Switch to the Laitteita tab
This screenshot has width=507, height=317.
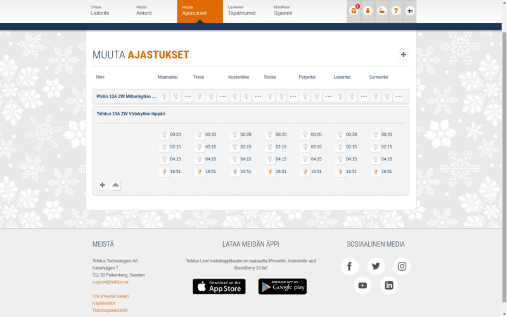100,11
